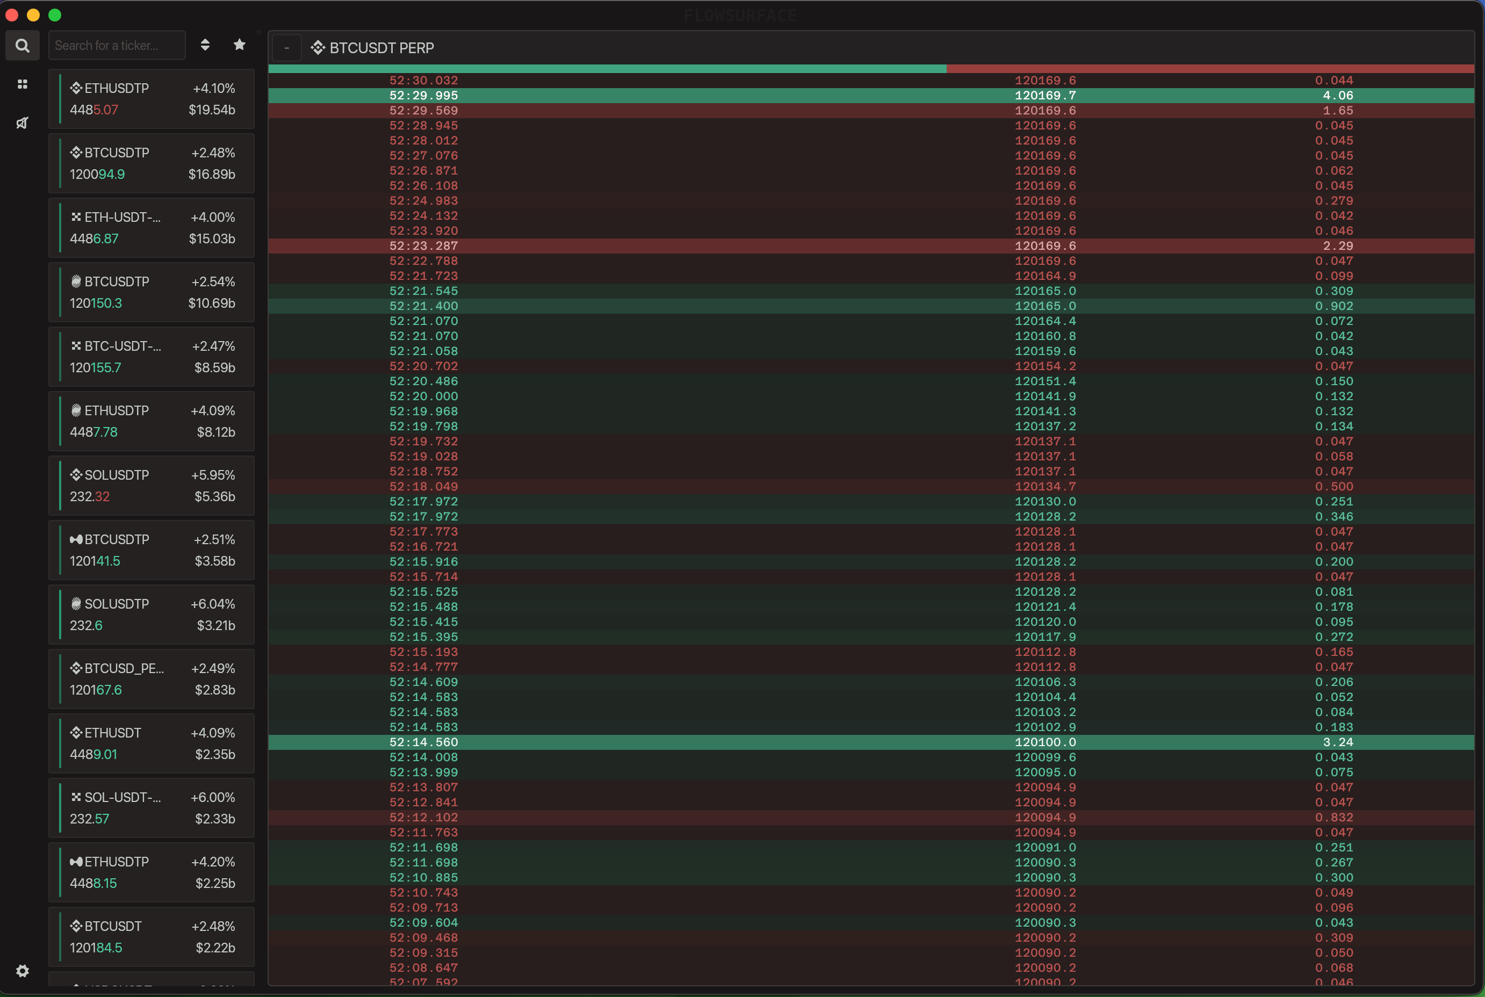Click the 120165.0 price at 52:21.400
This screenshot has height=997, width=1485.
pyautogui.click(x=1045, y=306)
